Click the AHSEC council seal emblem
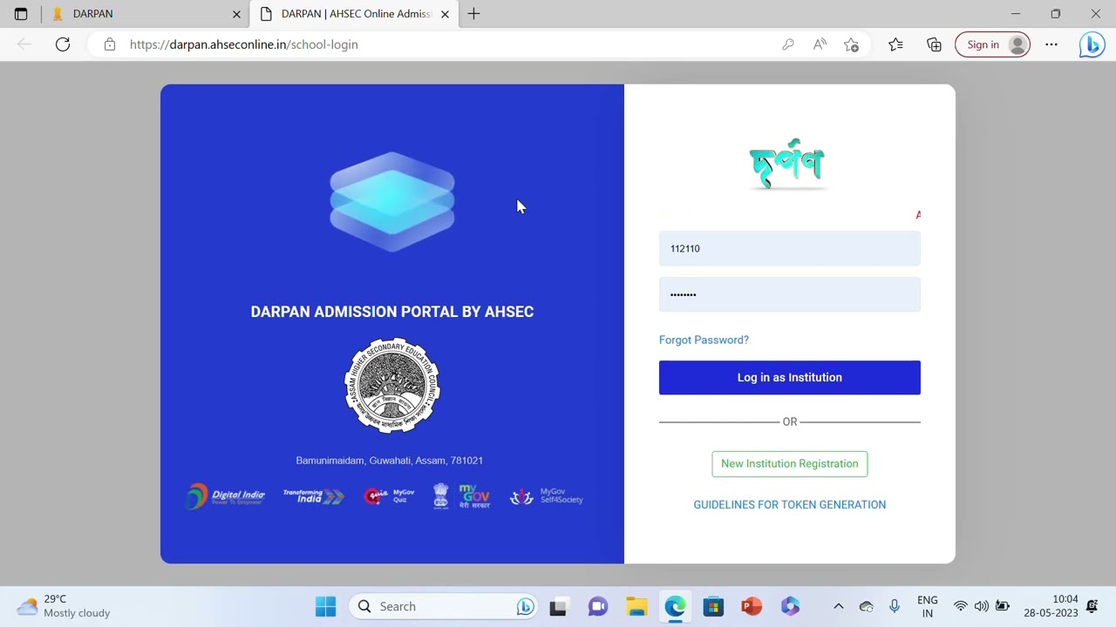Screen dimensions: 1116x627 click(392, 385)
